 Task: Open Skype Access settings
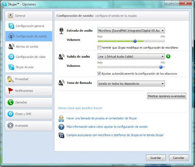[x=29, y=67]
